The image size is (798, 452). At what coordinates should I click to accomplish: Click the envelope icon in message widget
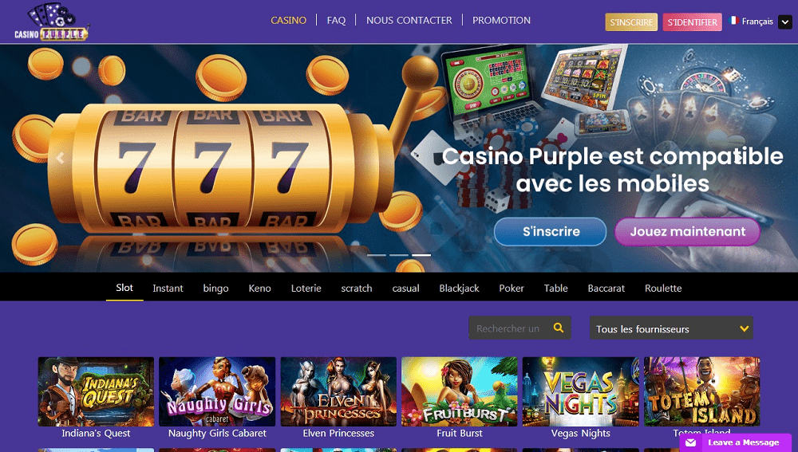690,442
